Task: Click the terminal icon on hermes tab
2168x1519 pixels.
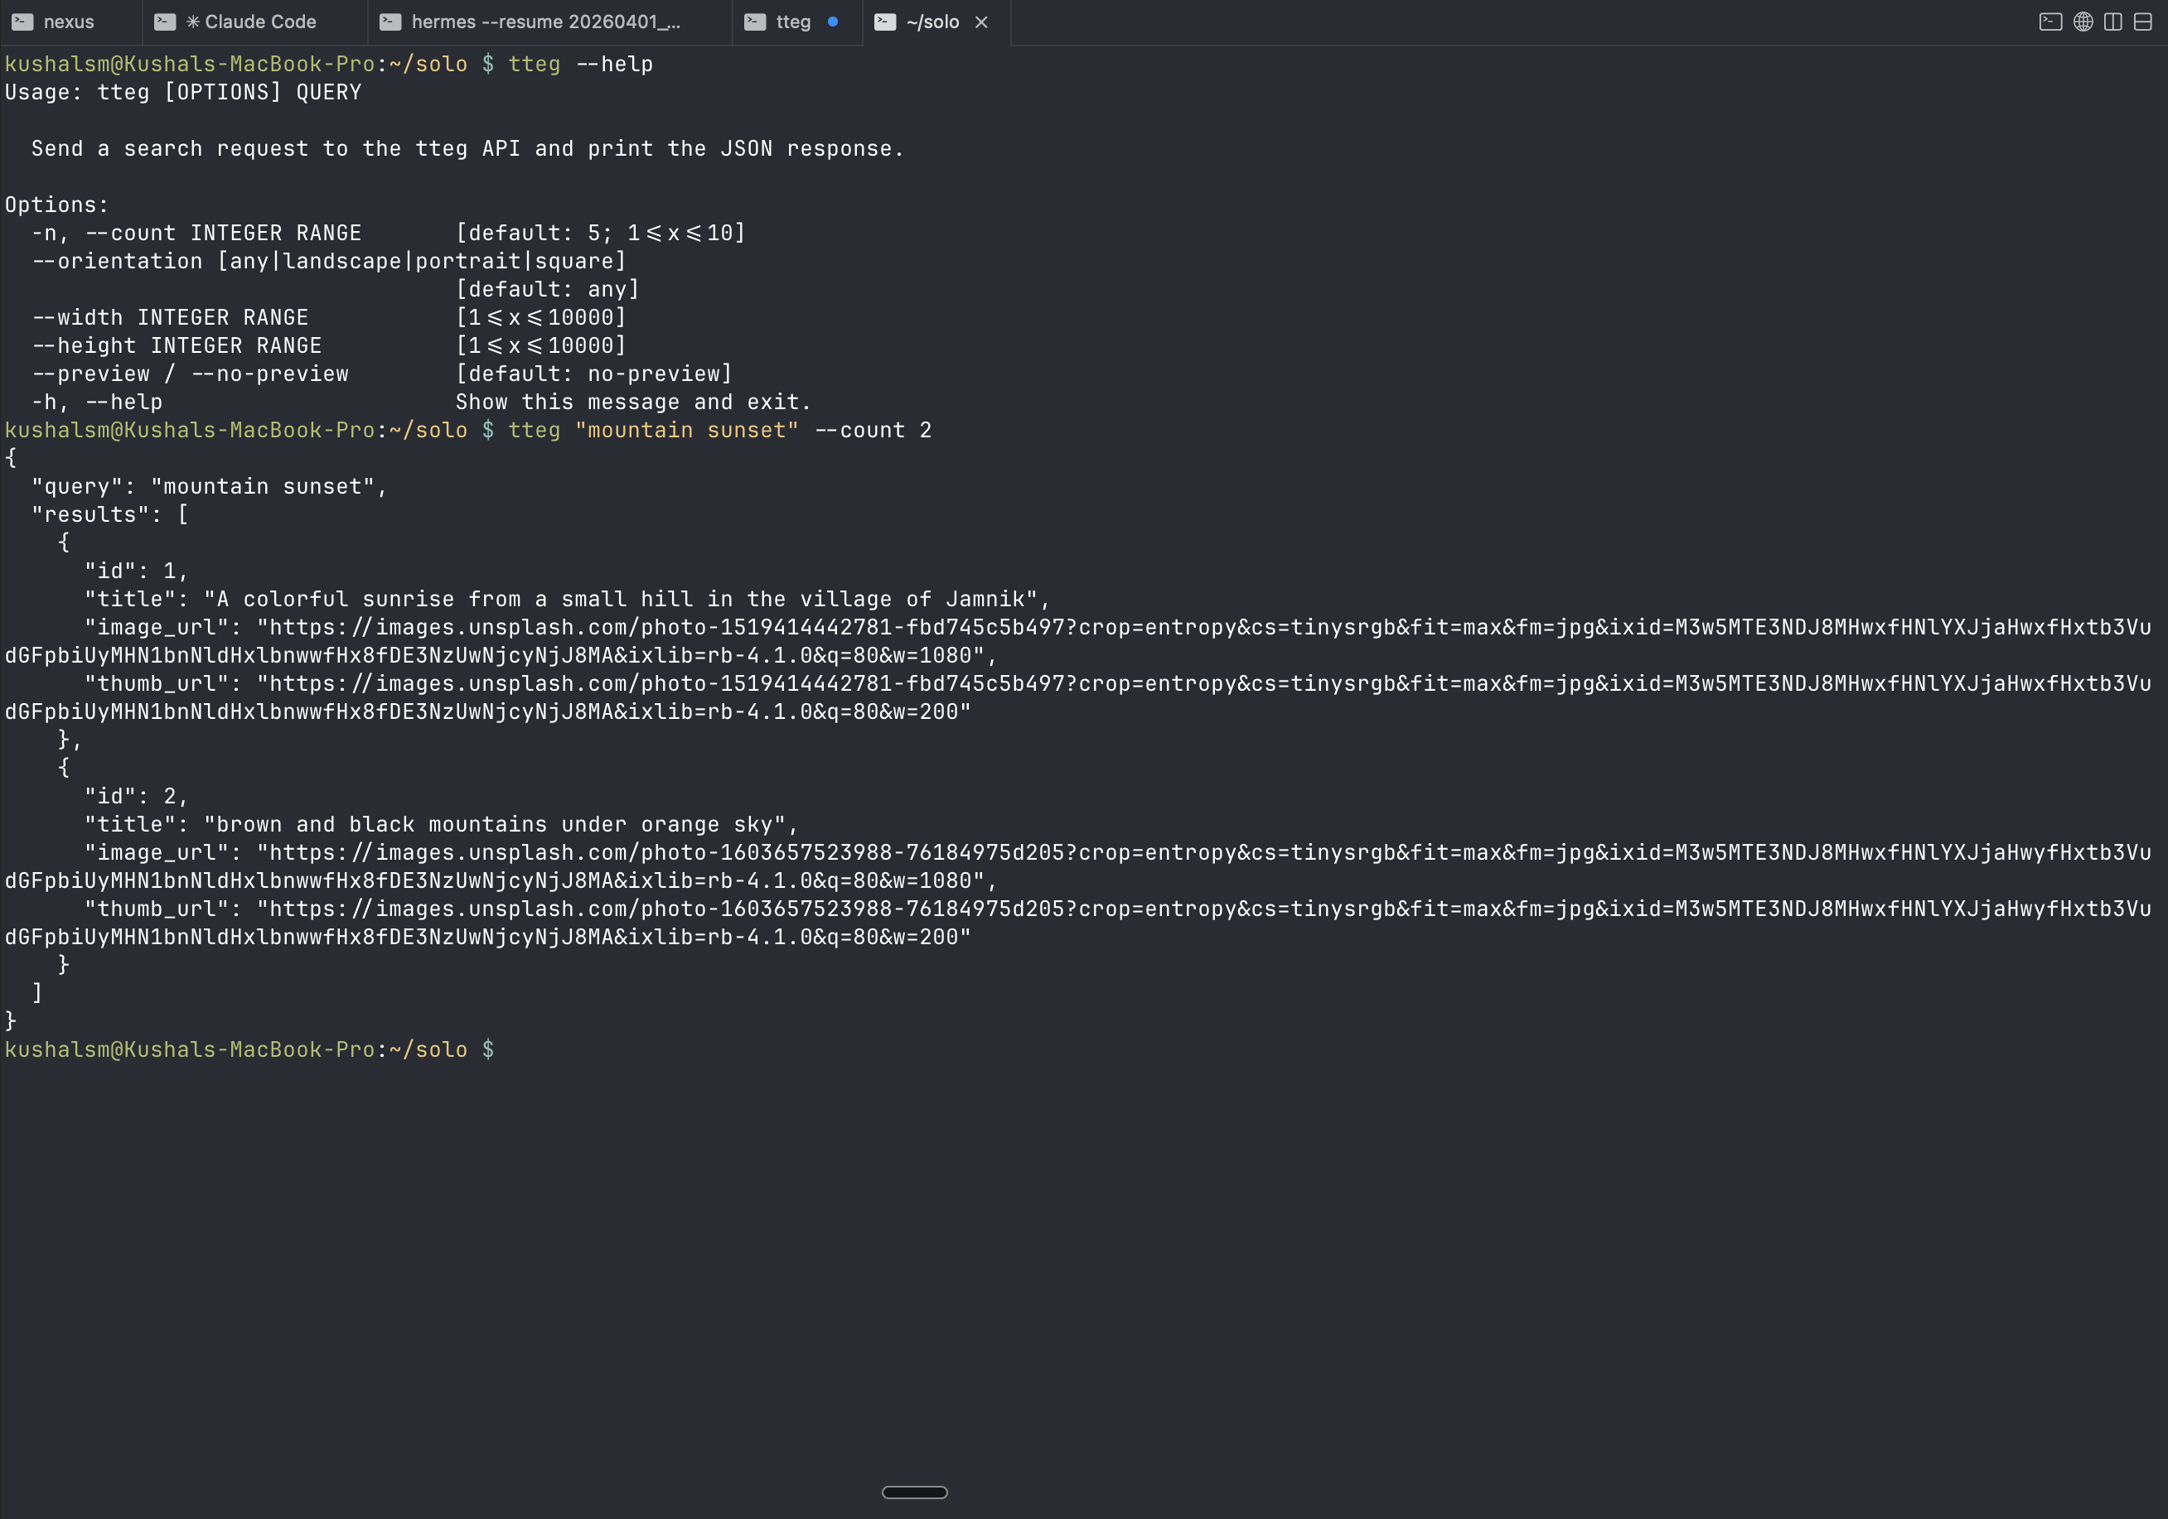Action: (x=390, y=22)
